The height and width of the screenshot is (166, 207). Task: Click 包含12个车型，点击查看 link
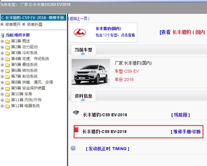pos(115,35)
